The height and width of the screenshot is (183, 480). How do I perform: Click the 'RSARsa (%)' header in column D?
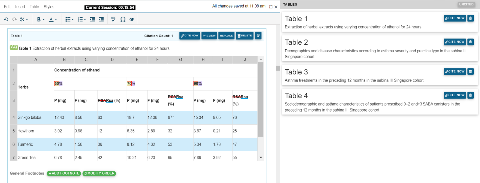click(x=112, y=100)
